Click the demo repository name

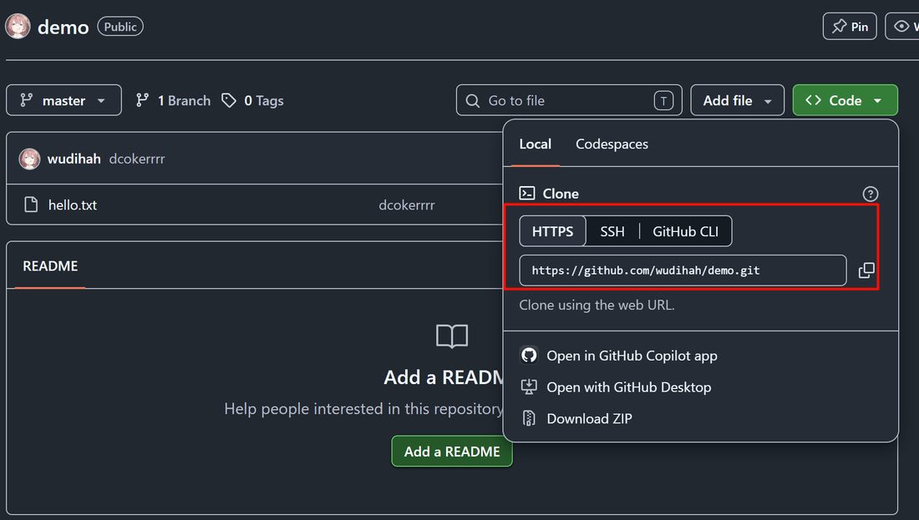click(x=63, y=27)
